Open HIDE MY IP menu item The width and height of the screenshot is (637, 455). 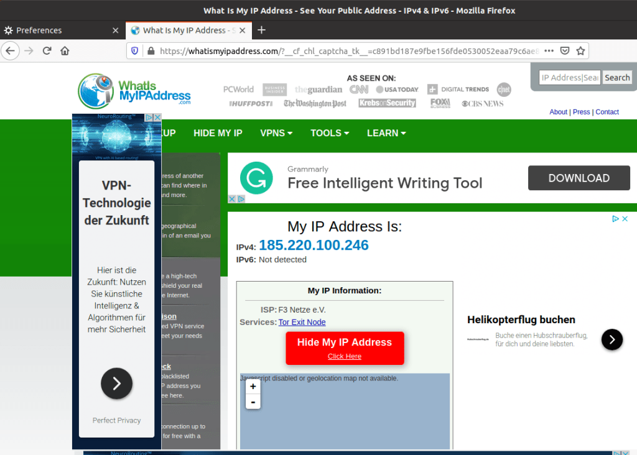(x=218, y=133)
